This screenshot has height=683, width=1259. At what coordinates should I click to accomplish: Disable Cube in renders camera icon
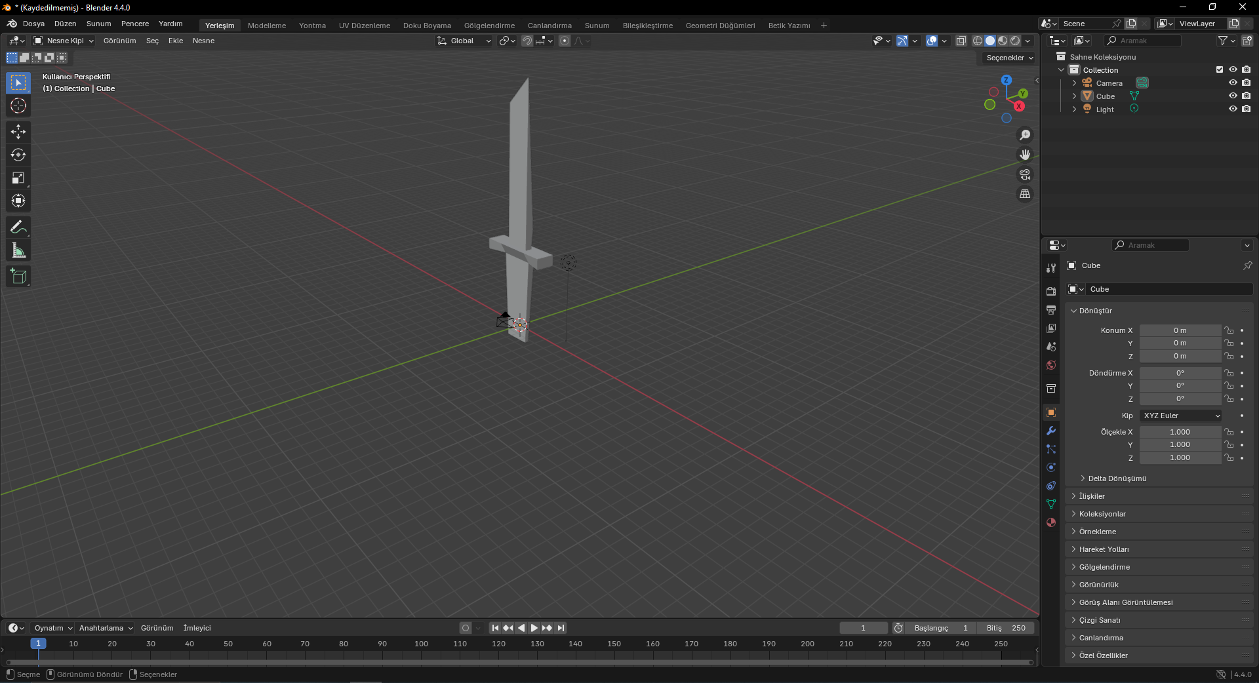tap(1246, 96)
